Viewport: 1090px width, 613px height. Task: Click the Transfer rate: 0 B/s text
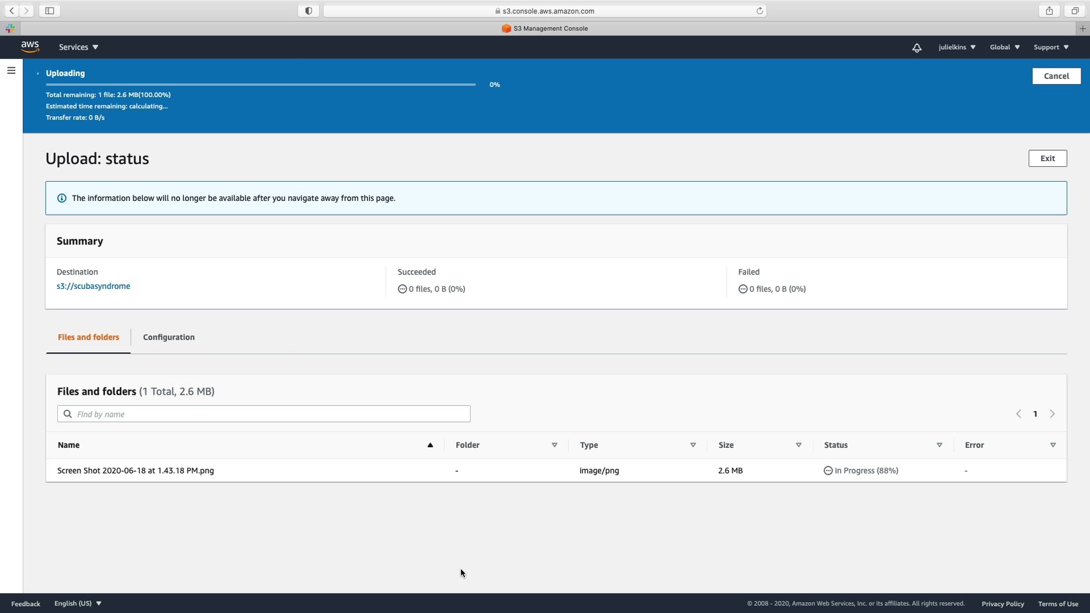(75, 117)
